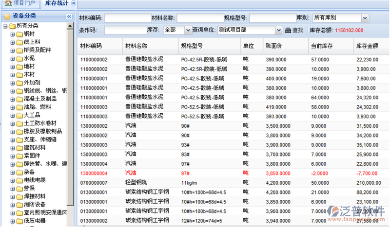
Task: Open the 库存 全部 dropdown
Action: click(x=189, y=30)
